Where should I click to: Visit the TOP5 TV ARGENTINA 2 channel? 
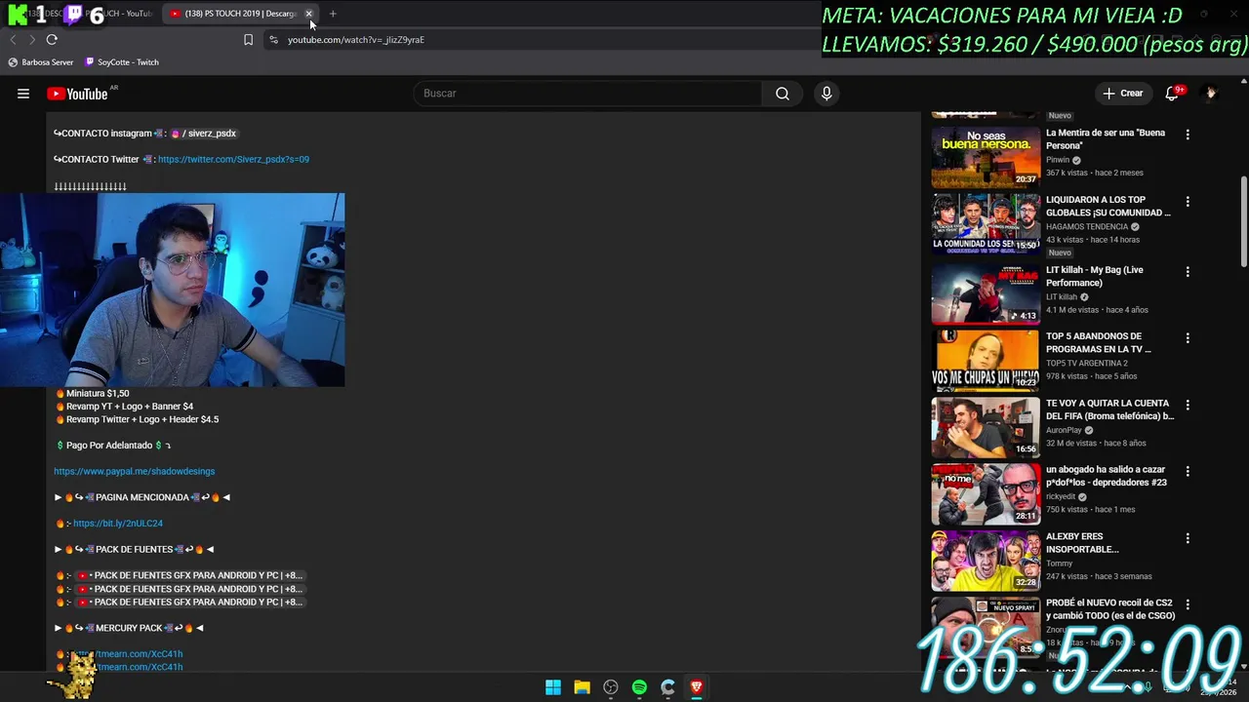[1086, 364]
